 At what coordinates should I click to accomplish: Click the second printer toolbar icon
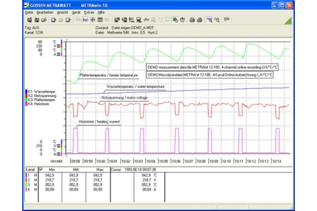[x=200, y=20]
